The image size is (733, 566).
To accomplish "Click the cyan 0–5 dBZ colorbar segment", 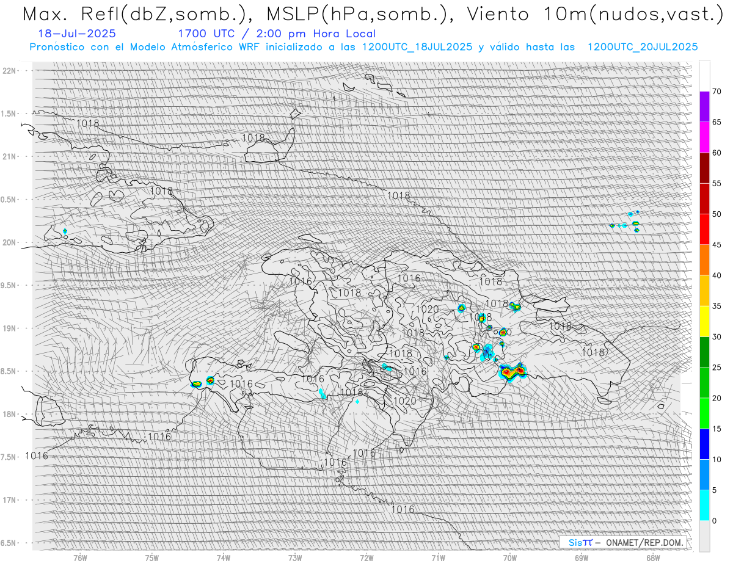I will [x=704, y=506].
